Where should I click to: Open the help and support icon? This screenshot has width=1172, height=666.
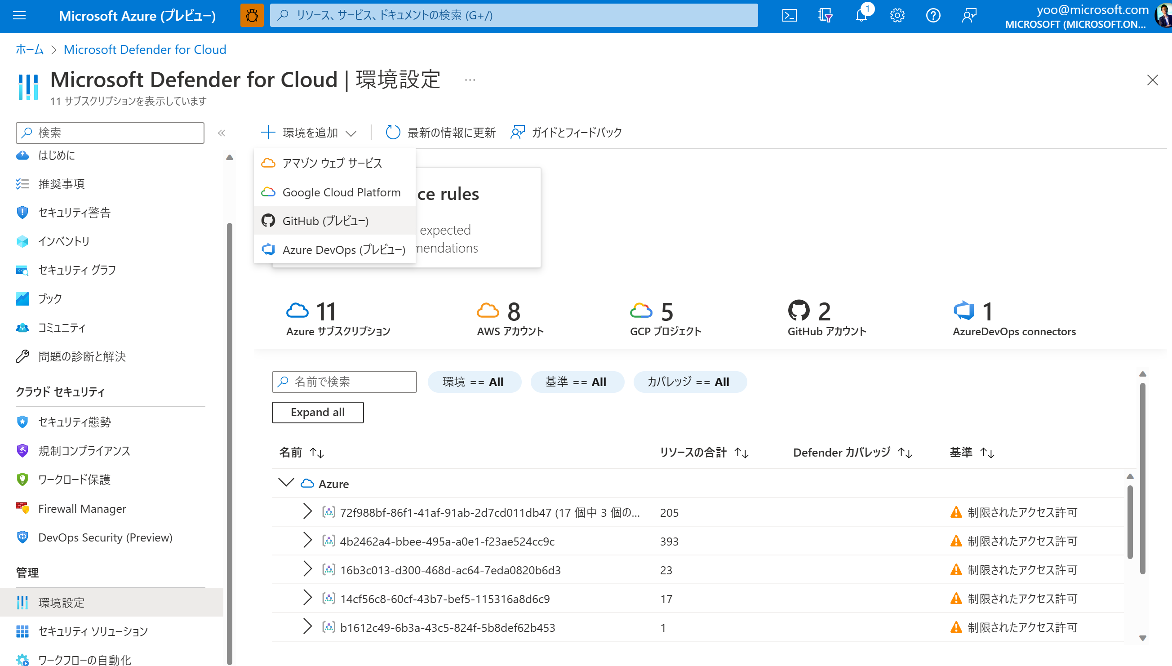[933, 16]
